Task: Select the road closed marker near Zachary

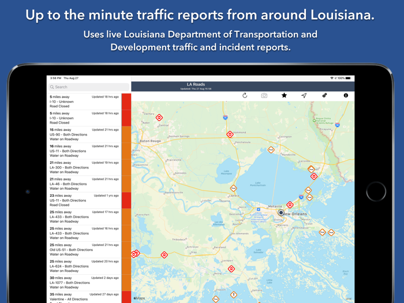Action: click(159, 118)
